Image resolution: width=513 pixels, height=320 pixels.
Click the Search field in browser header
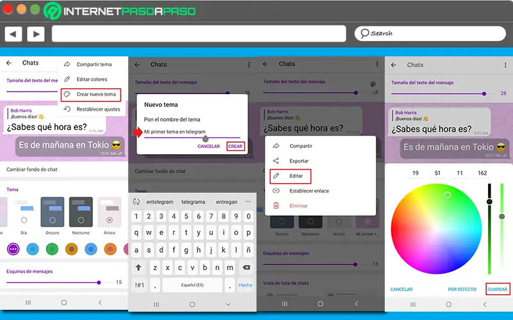click(x=430, y=33)
